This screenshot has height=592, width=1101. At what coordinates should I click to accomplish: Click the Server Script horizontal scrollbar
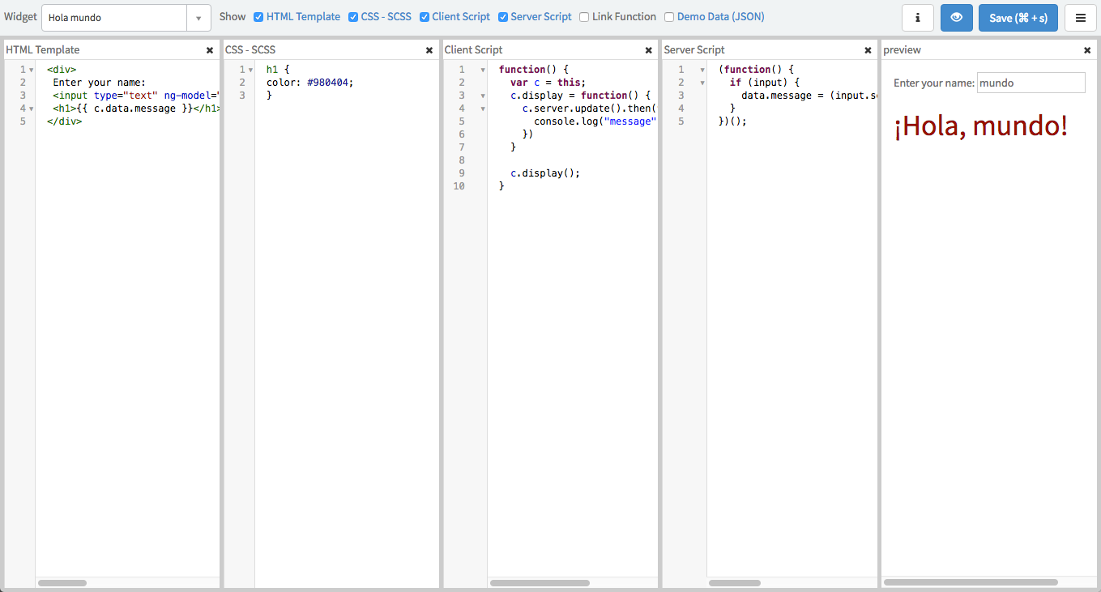[734, 583]
